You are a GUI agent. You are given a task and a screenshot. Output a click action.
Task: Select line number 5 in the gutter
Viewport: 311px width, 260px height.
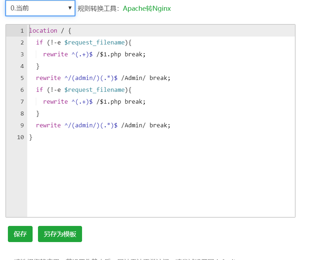click(22, 78)
